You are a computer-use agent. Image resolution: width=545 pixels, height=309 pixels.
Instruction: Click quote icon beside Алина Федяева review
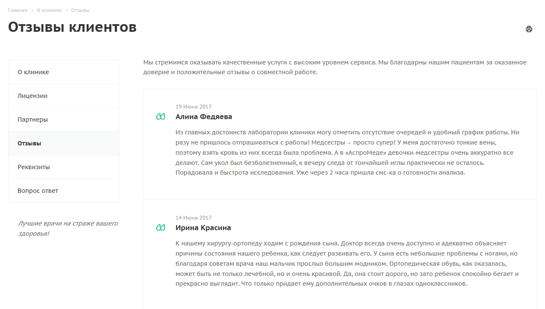(x=161, y=117)
